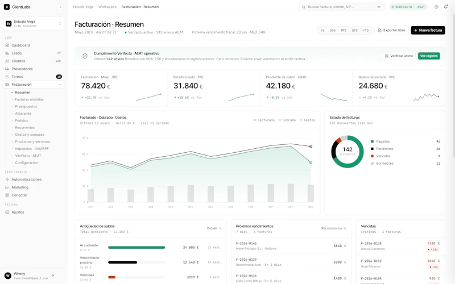Click the 142 documentos donut chart

(x=348, y=152)
